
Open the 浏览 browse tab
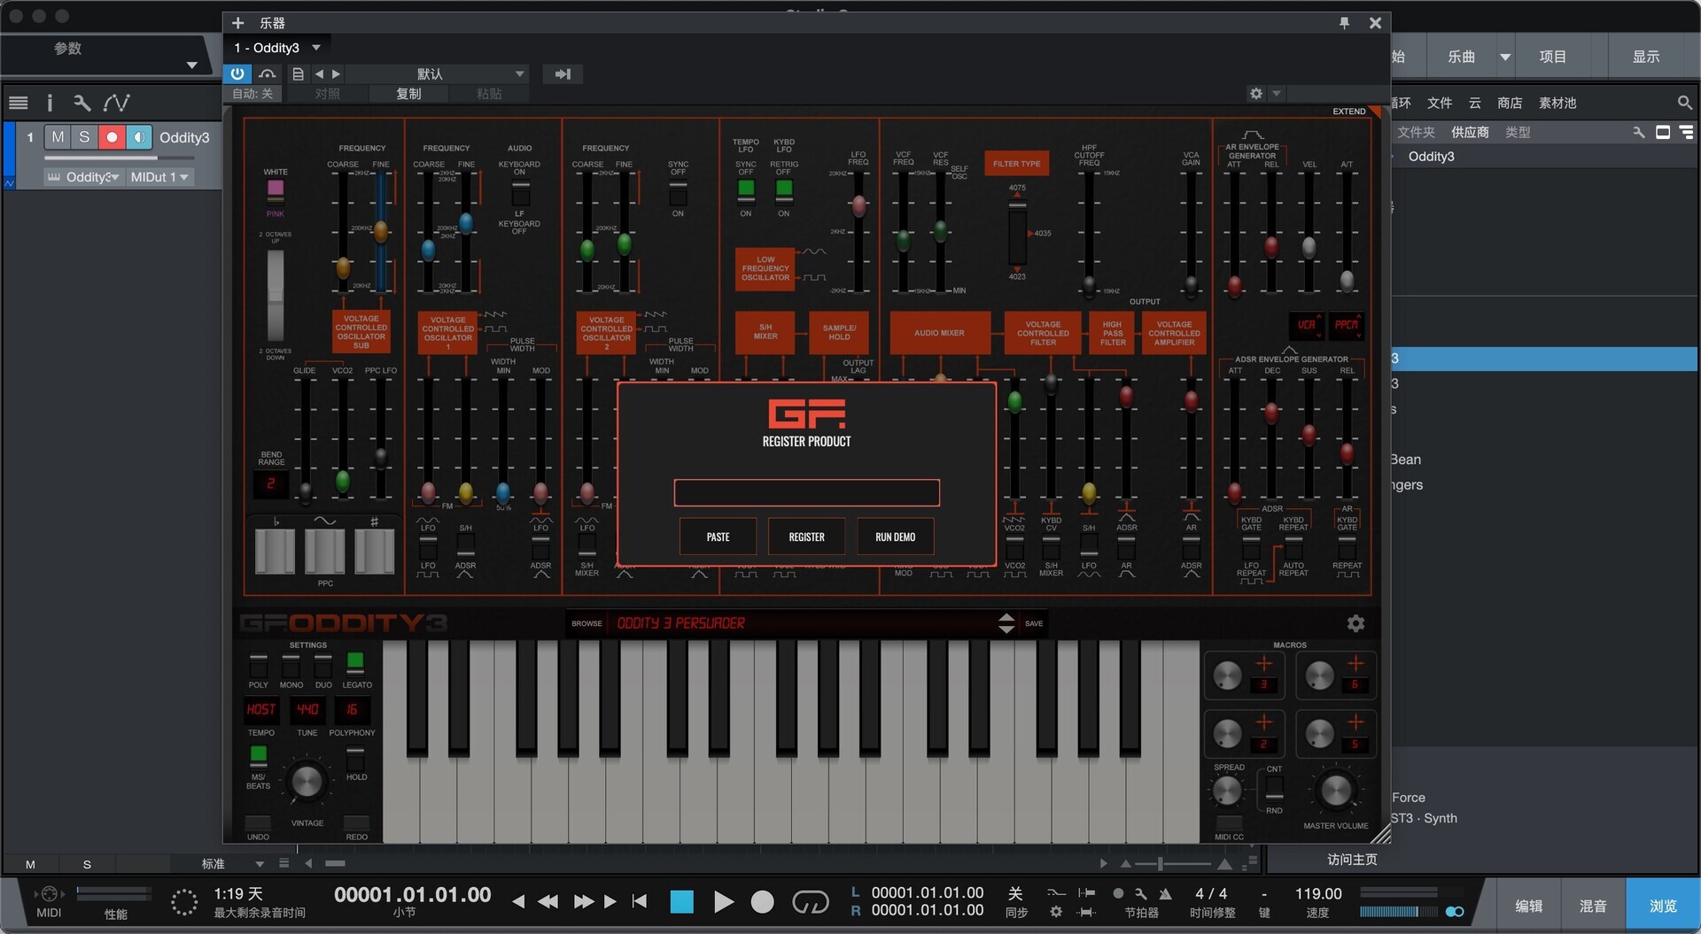(x=1663, y=906)
